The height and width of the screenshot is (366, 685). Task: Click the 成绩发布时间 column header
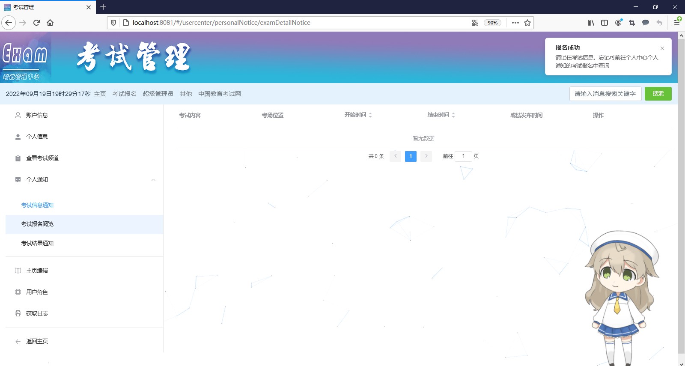[x=526, y=115]
